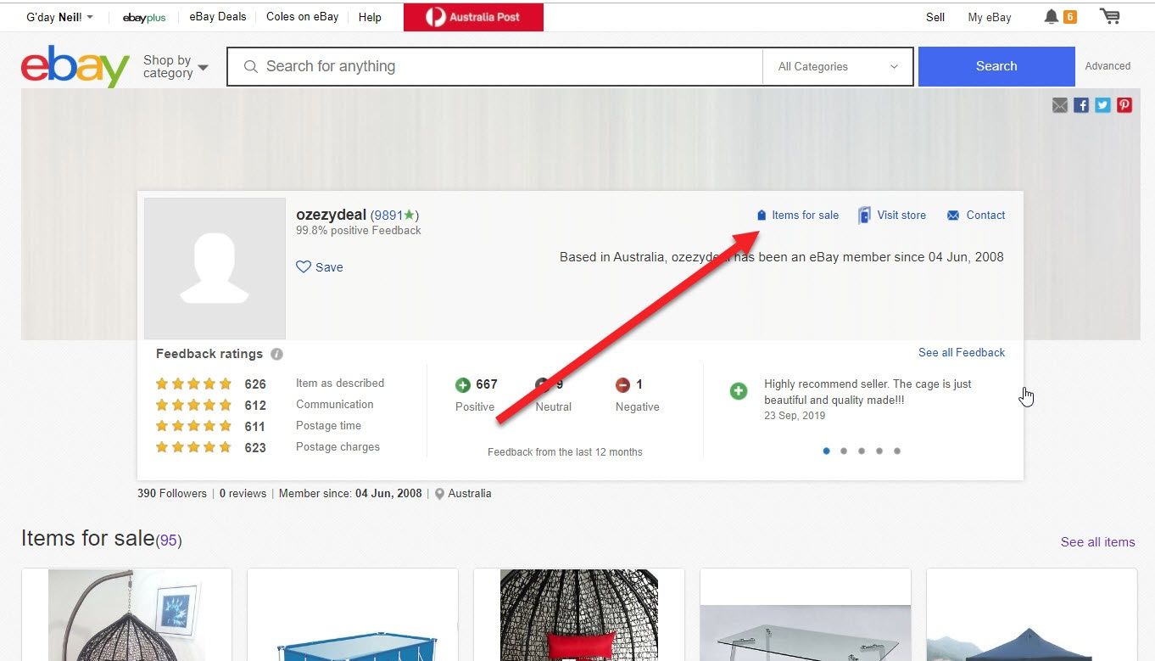Share seller profile on Pinterest icon

point(1124,105)
